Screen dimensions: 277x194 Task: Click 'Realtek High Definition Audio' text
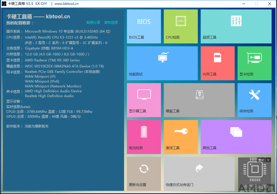[x=49, y=96]
